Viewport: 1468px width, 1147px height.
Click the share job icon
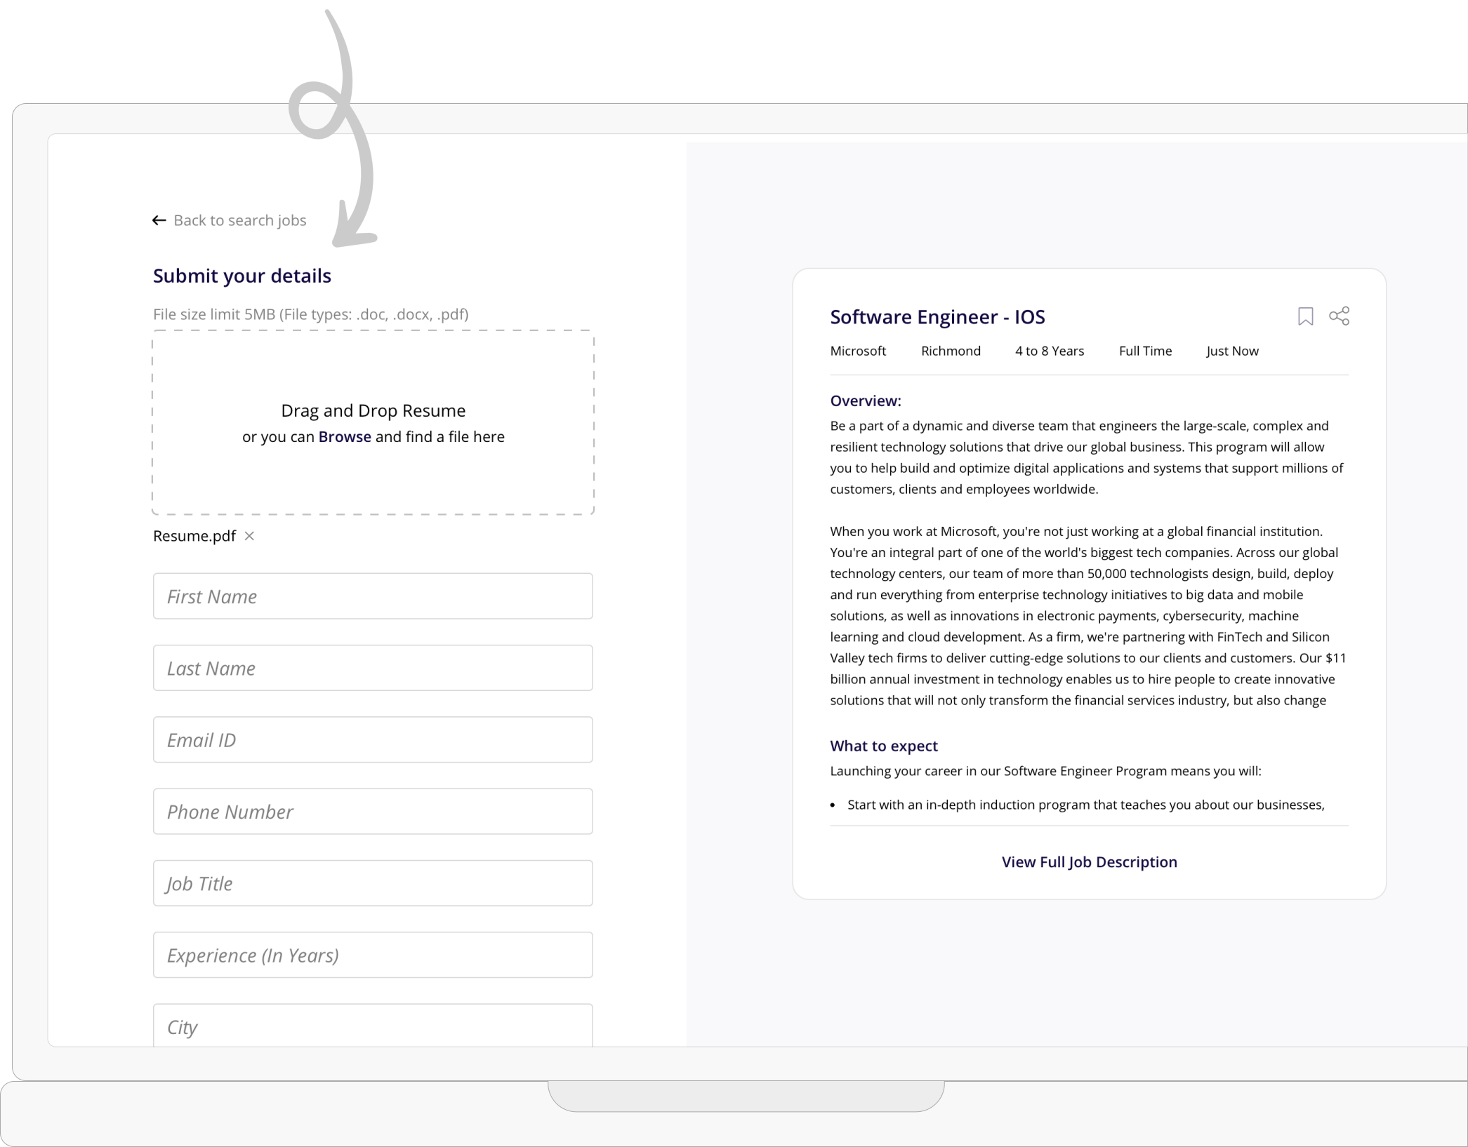tap(1339, 316)
